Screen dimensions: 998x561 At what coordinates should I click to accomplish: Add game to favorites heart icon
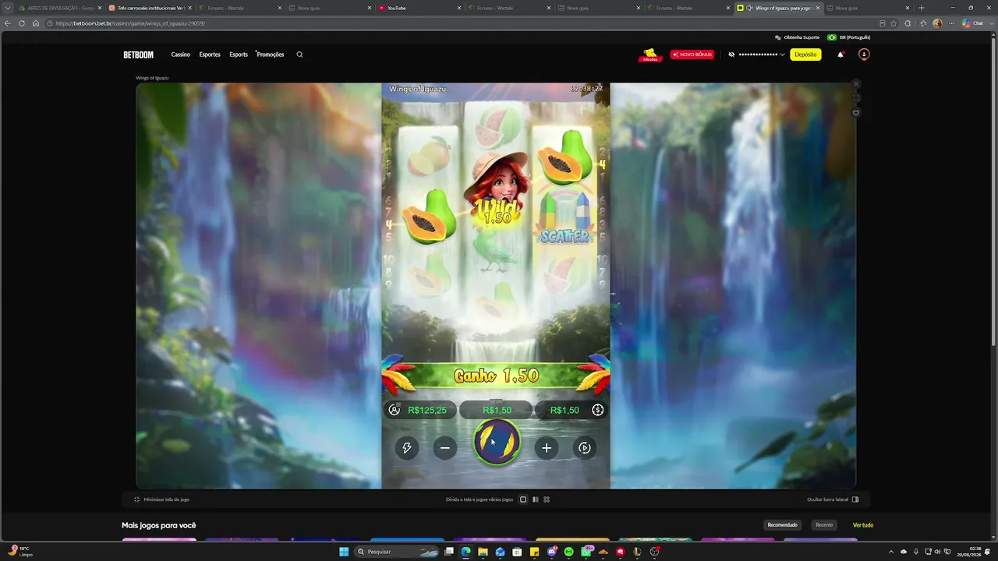855,113
